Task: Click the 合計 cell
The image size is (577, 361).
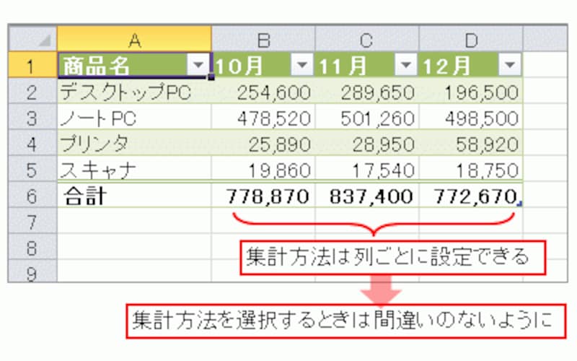Action: tap(134, 194)
